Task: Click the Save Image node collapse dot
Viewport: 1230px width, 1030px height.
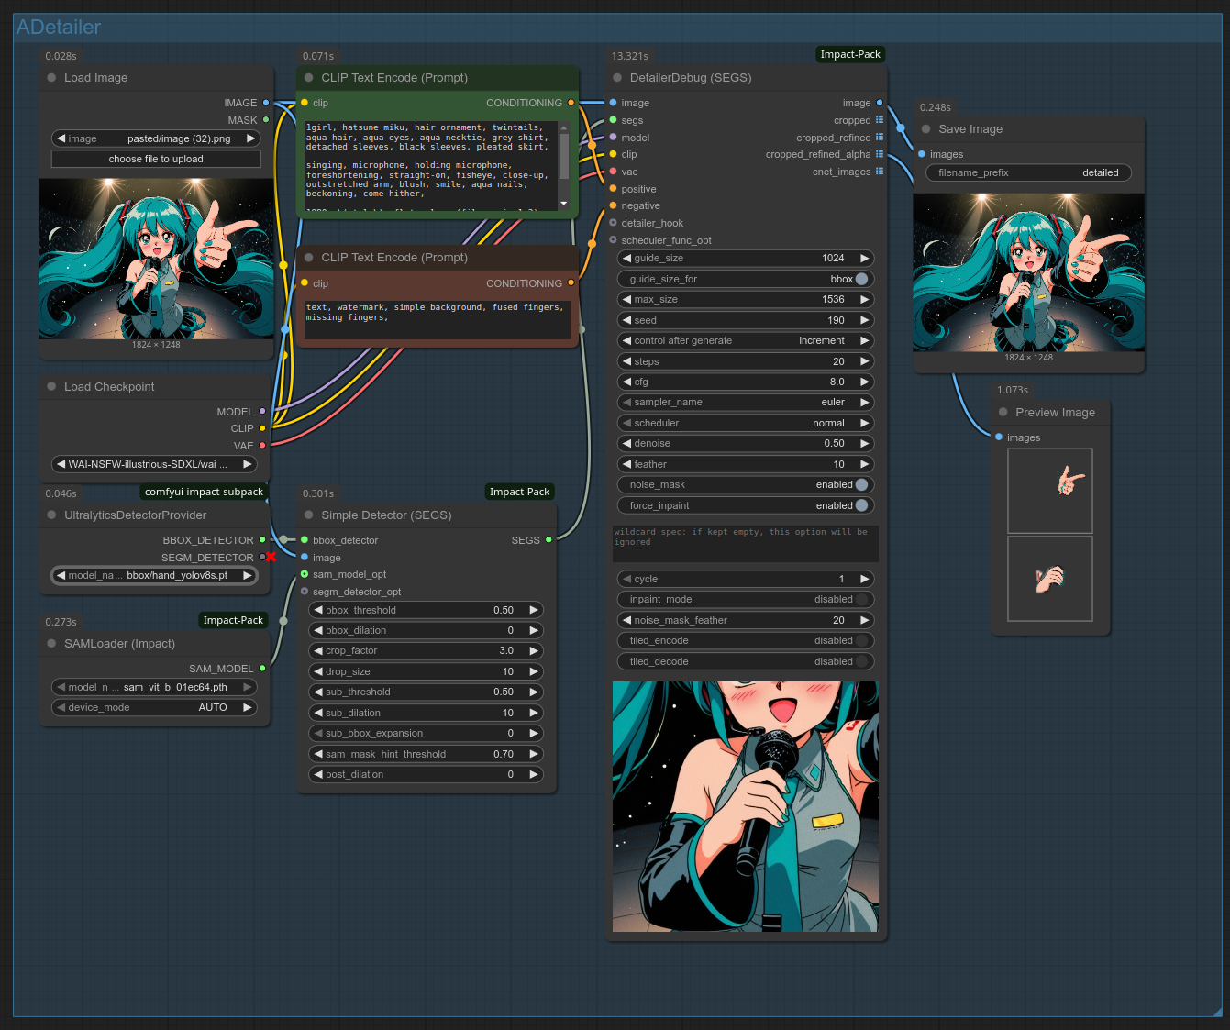Action: pyautogui.click(x=925, y=129)
